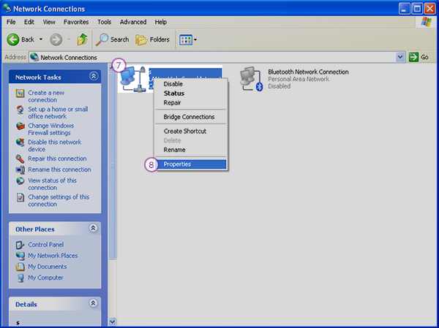
Task: Collapse the Details panel
Action: (93, 303)
